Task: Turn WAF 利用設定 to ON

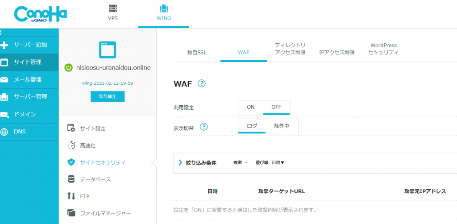Action: click(x=251, y=107)
